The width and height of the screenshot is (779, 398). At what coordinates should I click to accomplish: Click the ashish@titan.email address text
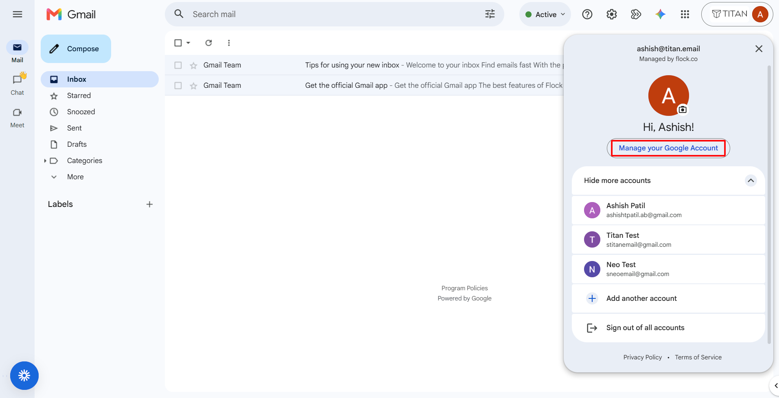tap(668, 49)
